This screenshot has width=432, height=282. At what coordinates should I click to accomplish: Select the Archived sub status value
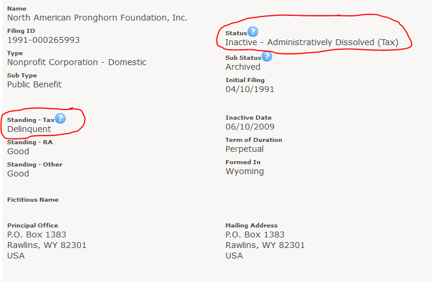[243, 67]
